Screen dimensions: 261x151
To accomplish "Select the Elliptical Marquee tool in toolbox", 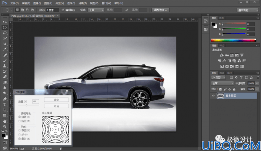I will [5, 27].
